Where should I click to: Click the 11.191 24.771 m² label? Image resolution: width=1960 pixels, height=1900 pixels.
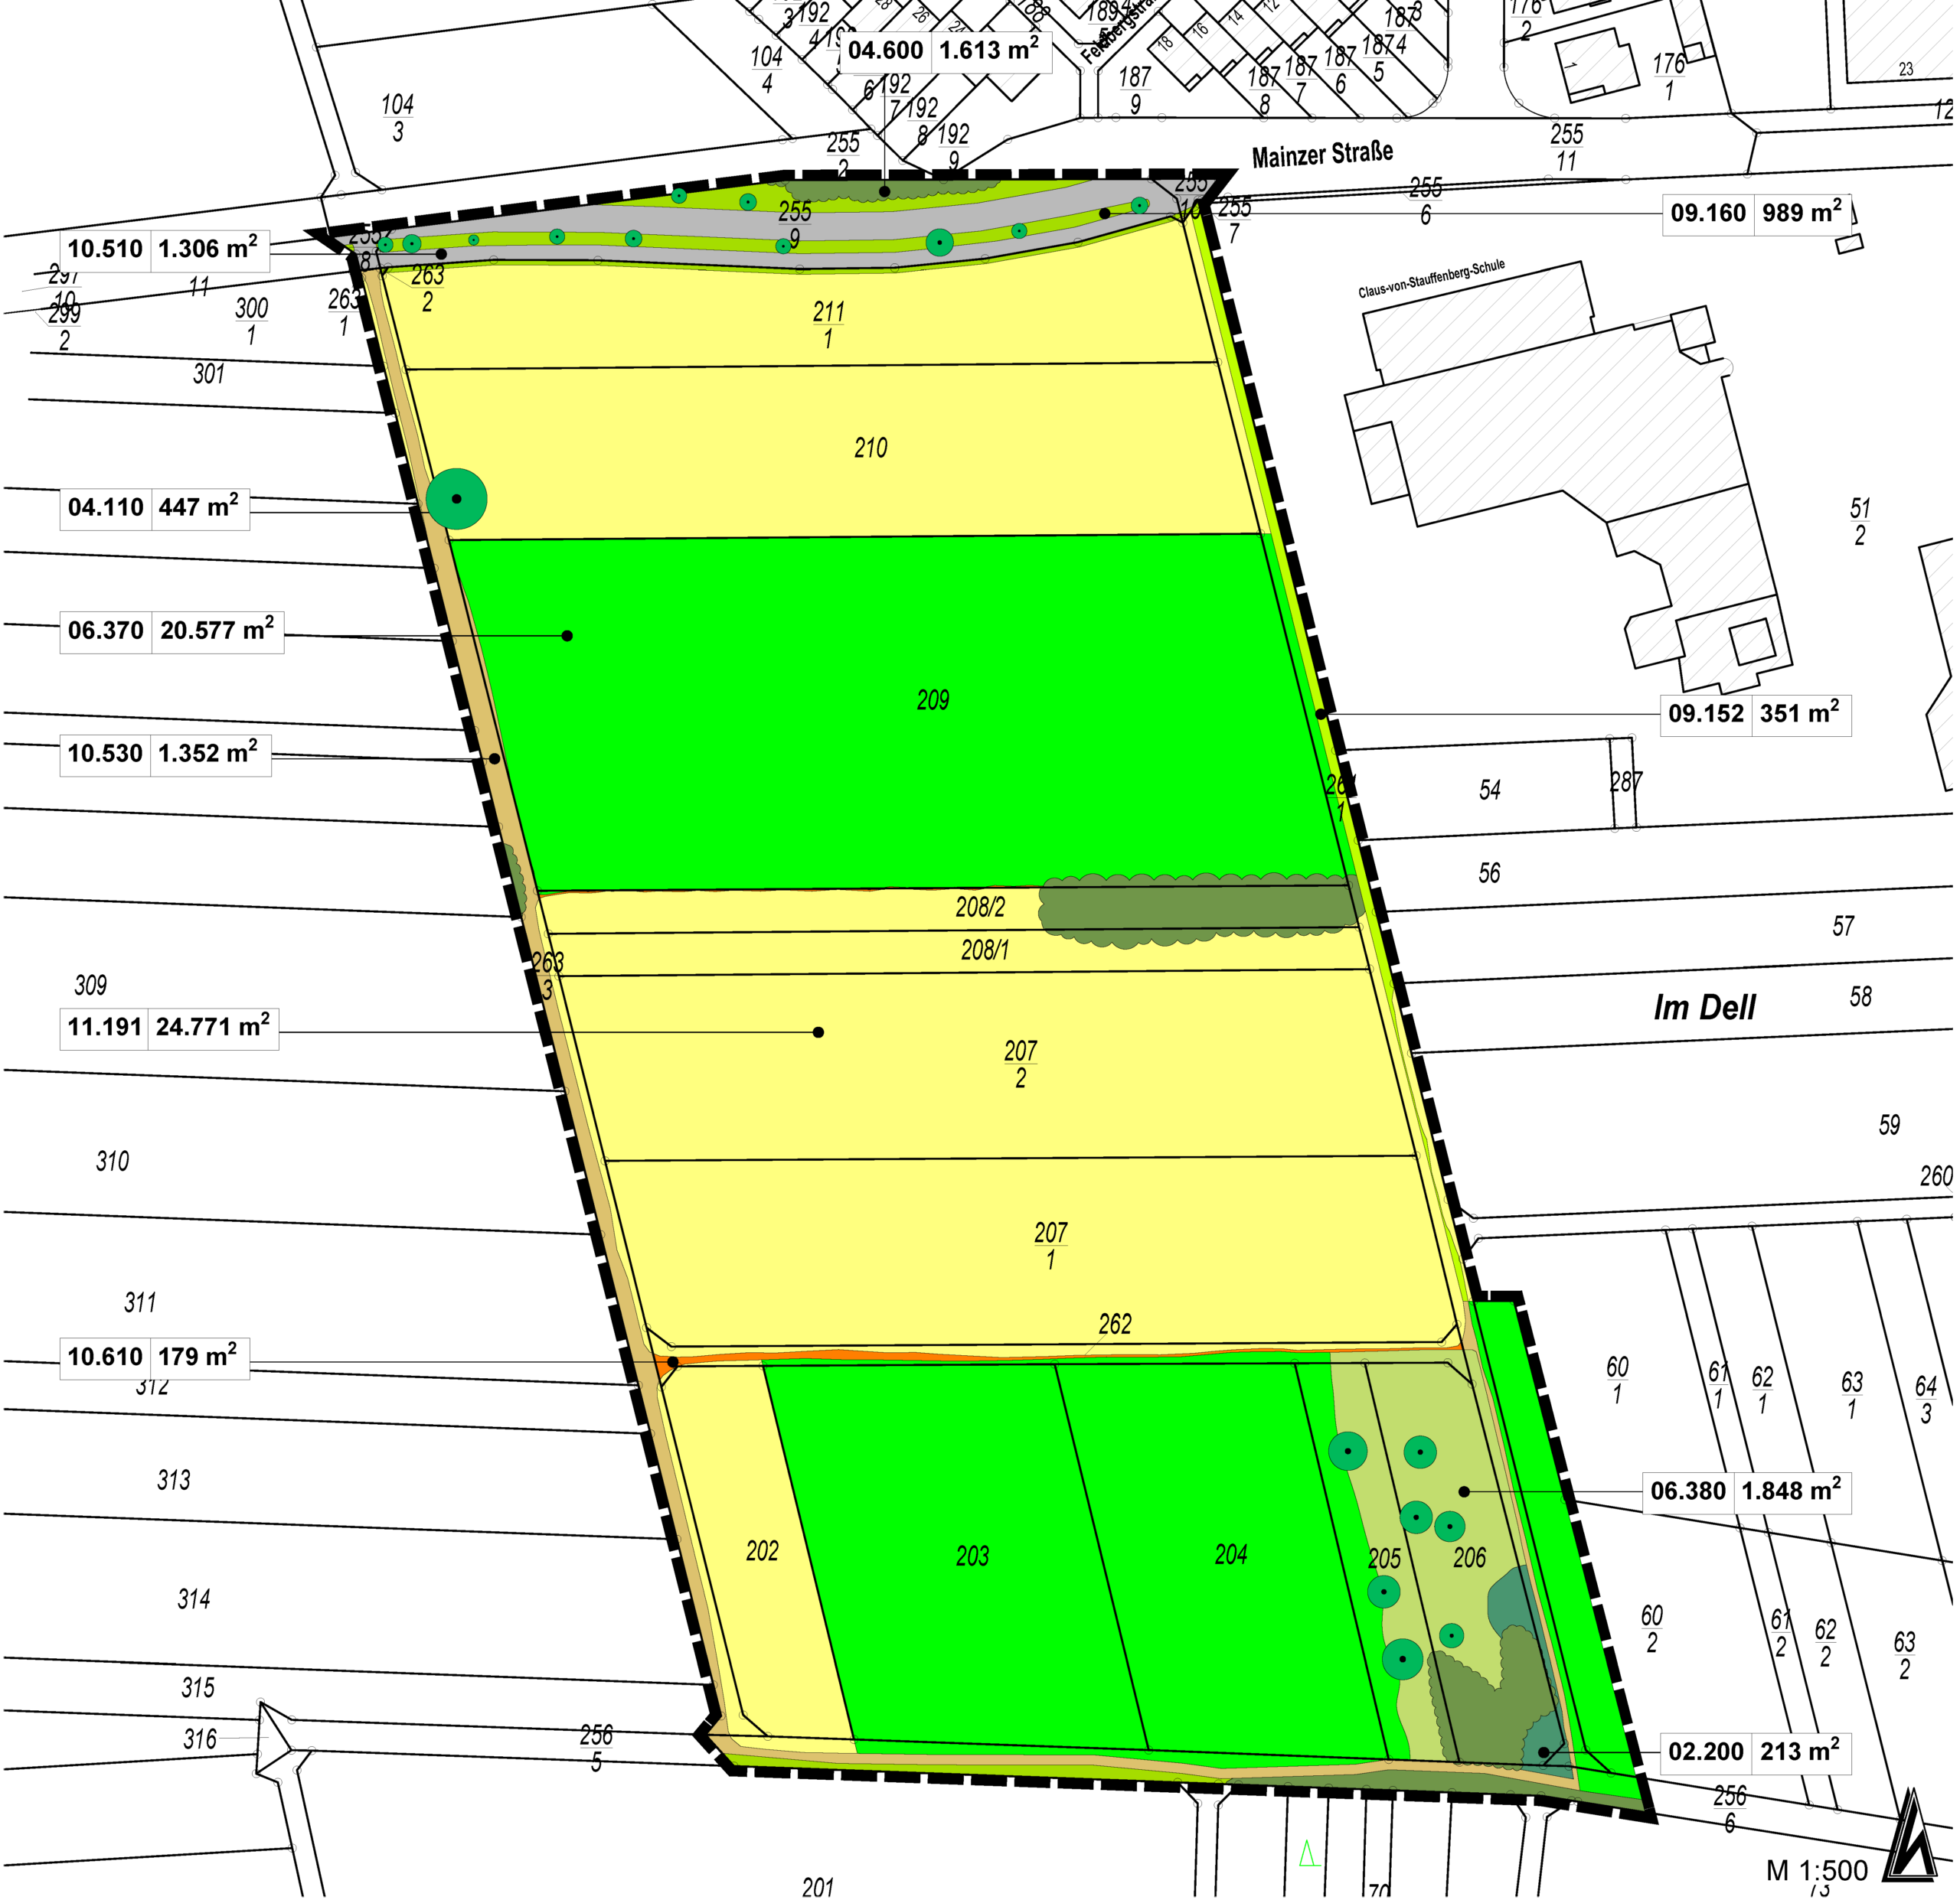pyautogui.click(x=169, y=1028)
